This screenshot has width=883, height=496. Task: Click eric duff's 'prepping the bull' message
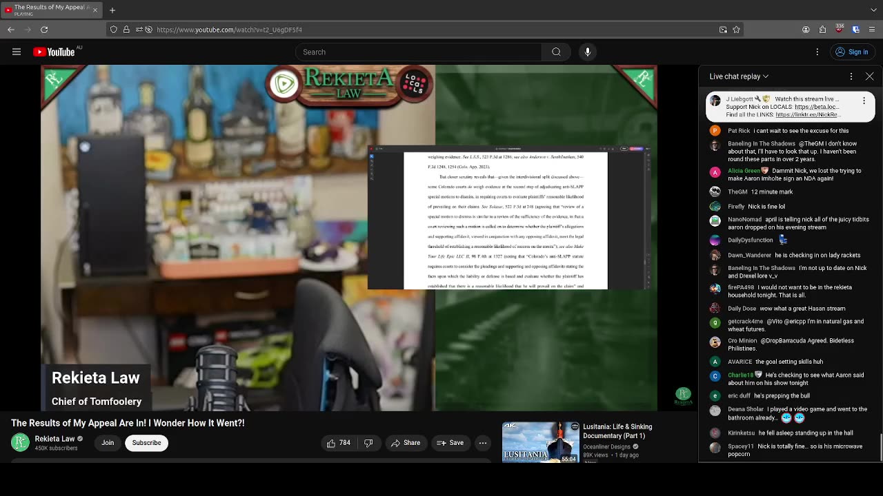click(789, 395)
